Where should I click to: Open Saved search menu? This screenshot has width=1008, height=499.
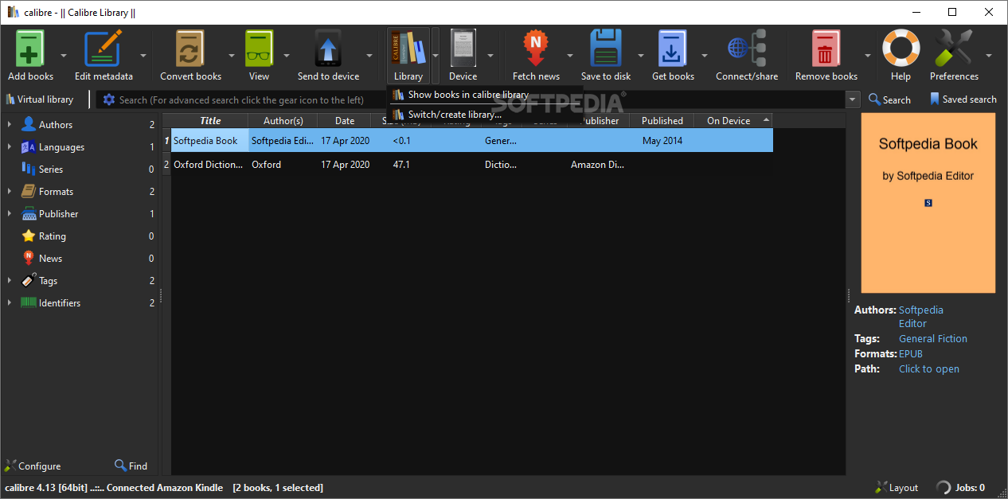click(963, 99)
